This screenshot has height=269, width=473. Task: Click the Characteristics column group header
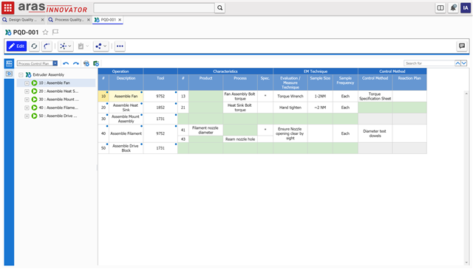(225, 71)
